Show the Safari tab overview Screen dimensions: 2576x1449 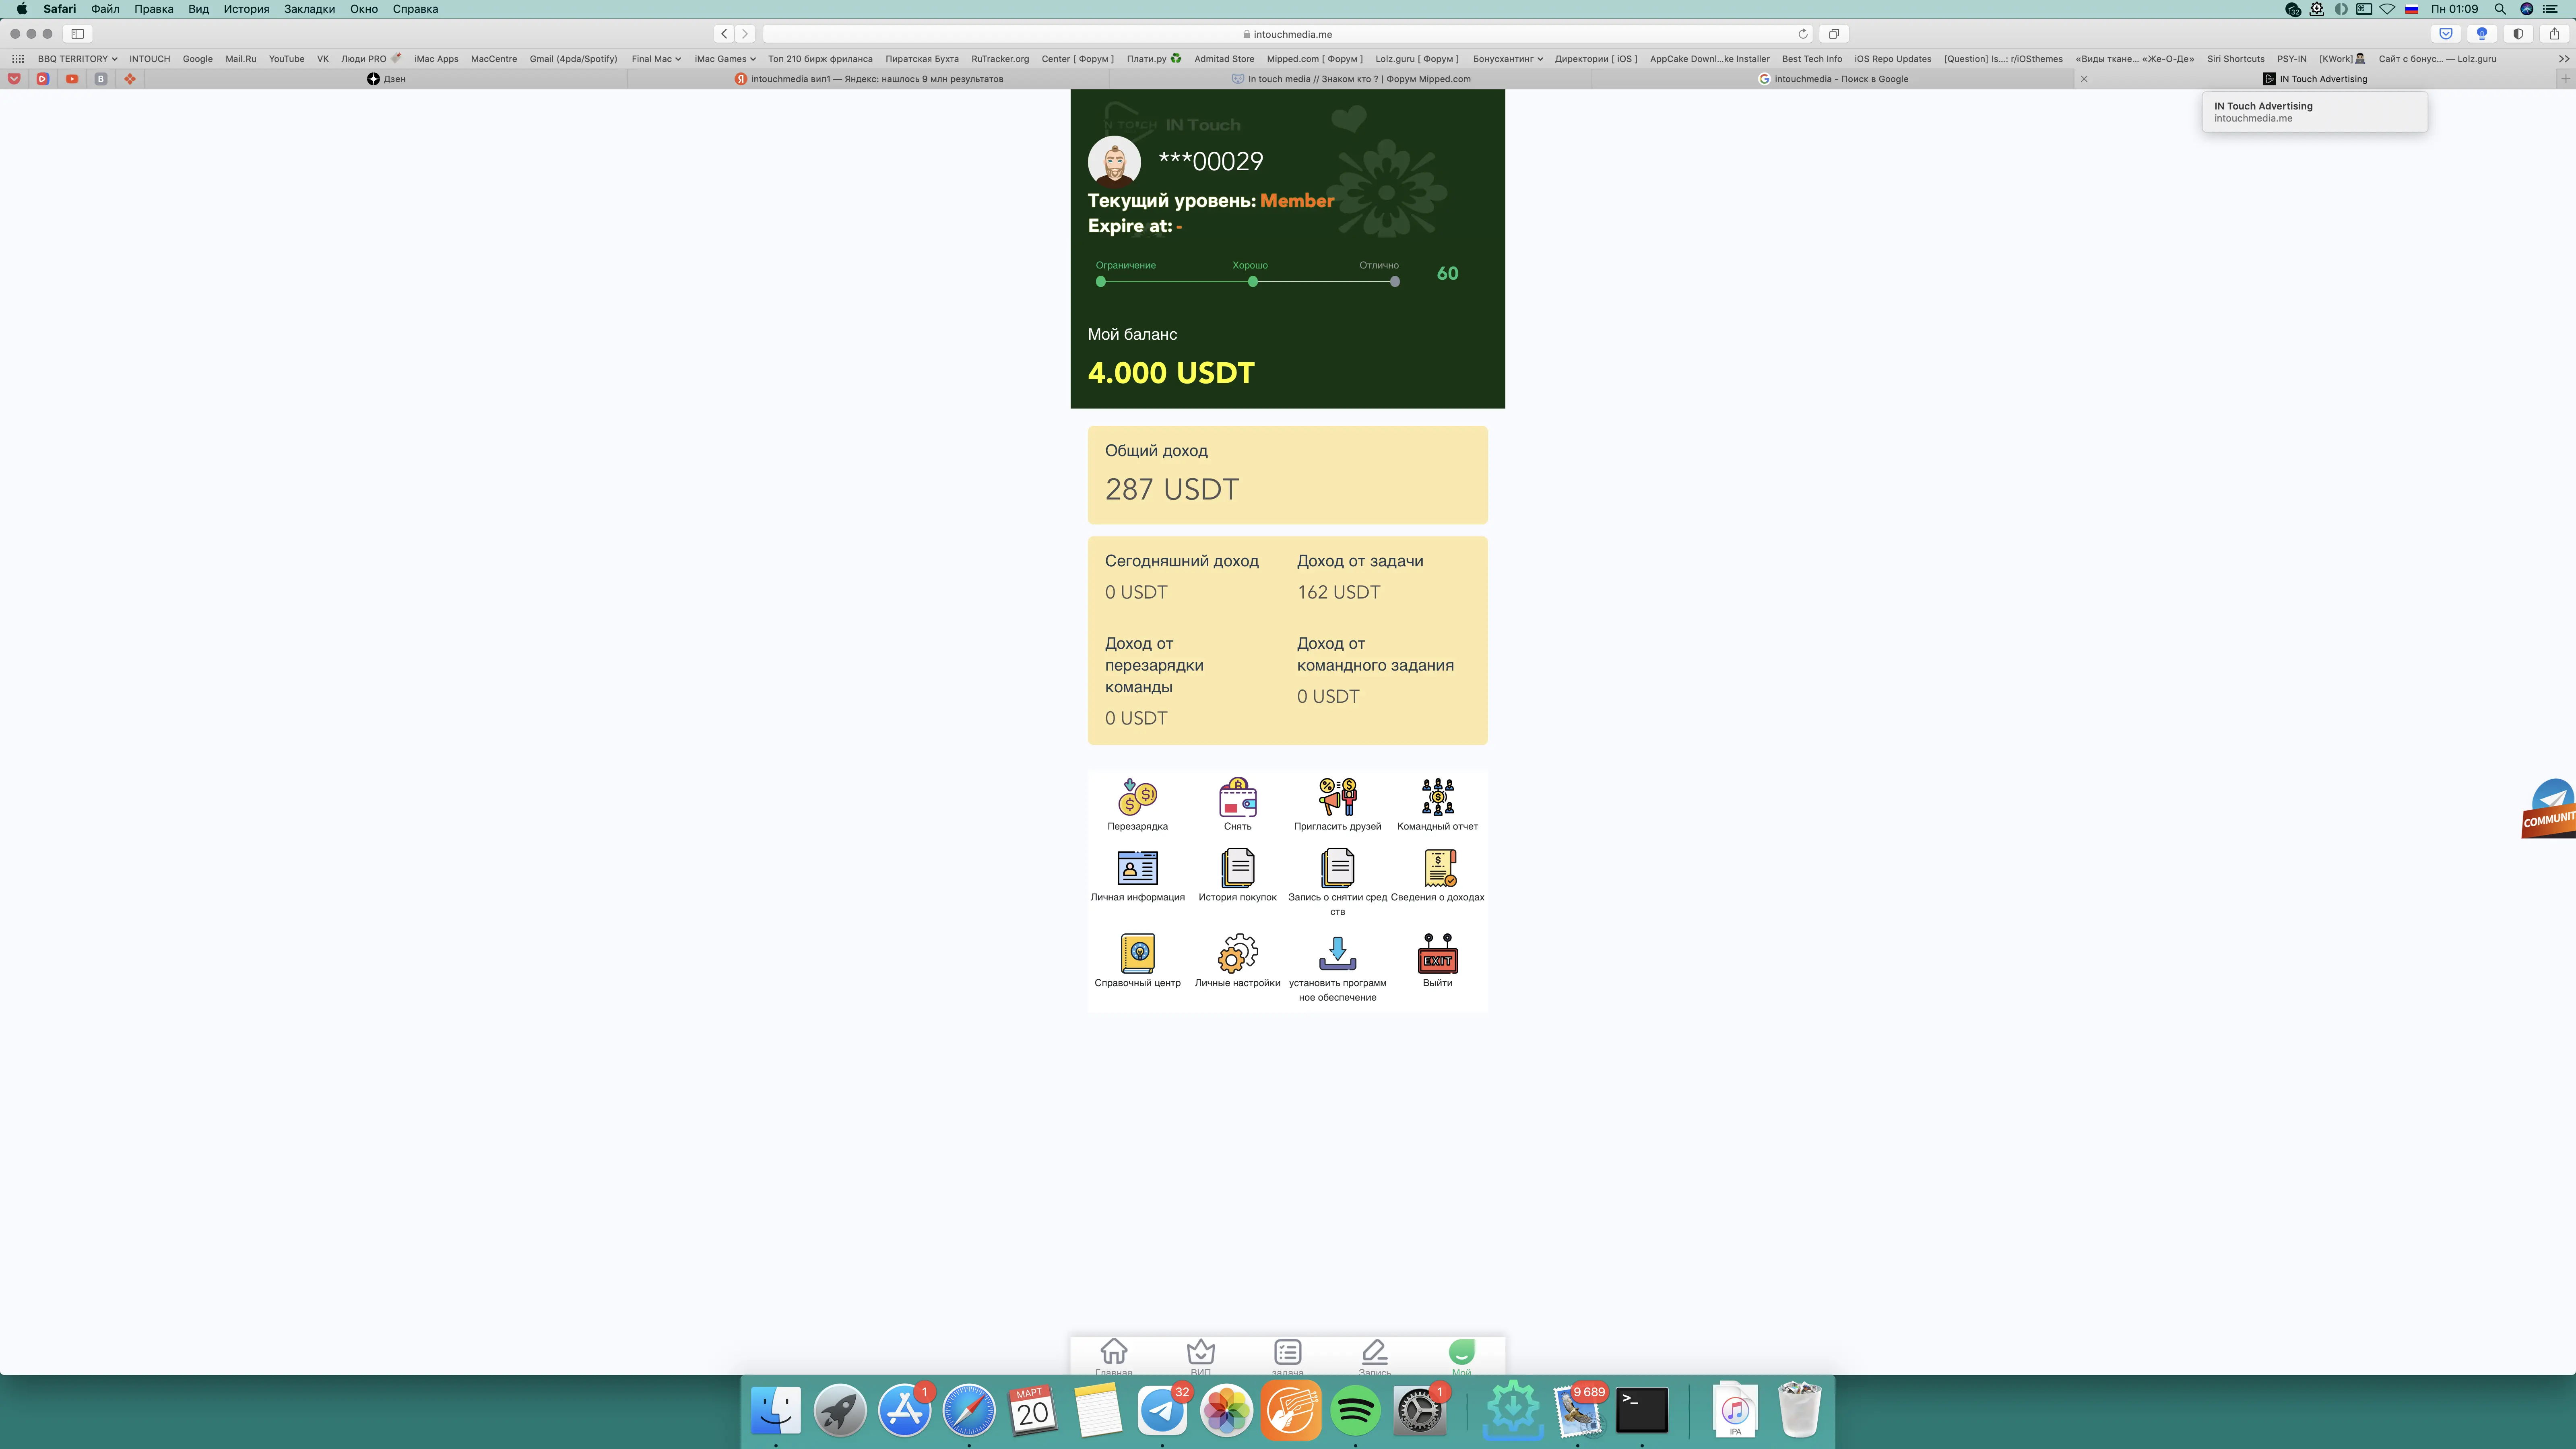coord(1834,34)
